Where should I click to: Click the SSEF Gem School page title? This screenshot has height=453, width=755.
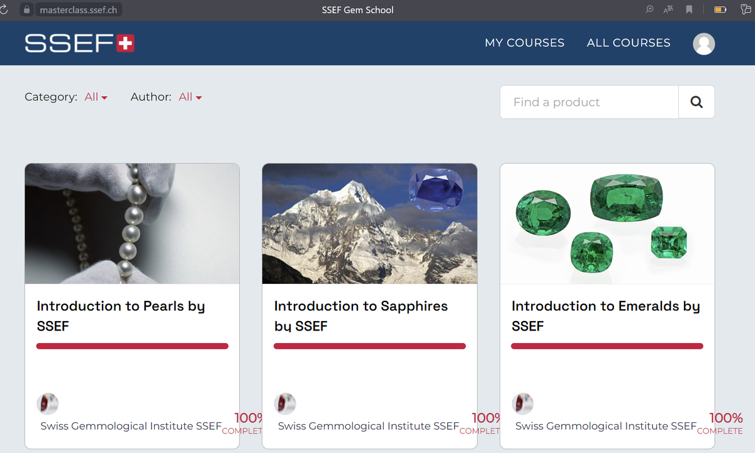tap(358, 10)
